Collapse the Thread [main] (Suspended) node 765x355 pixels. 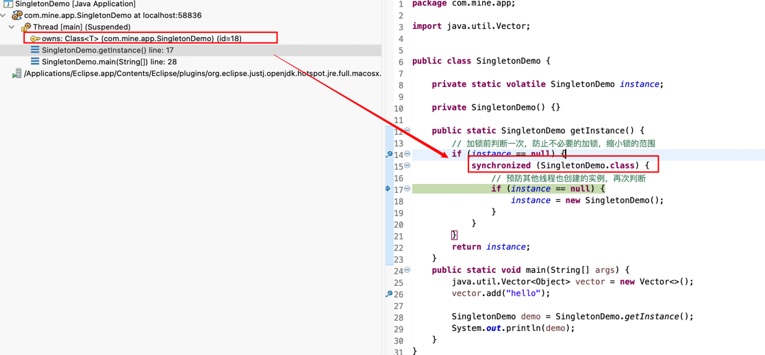[x=12, y=27]
